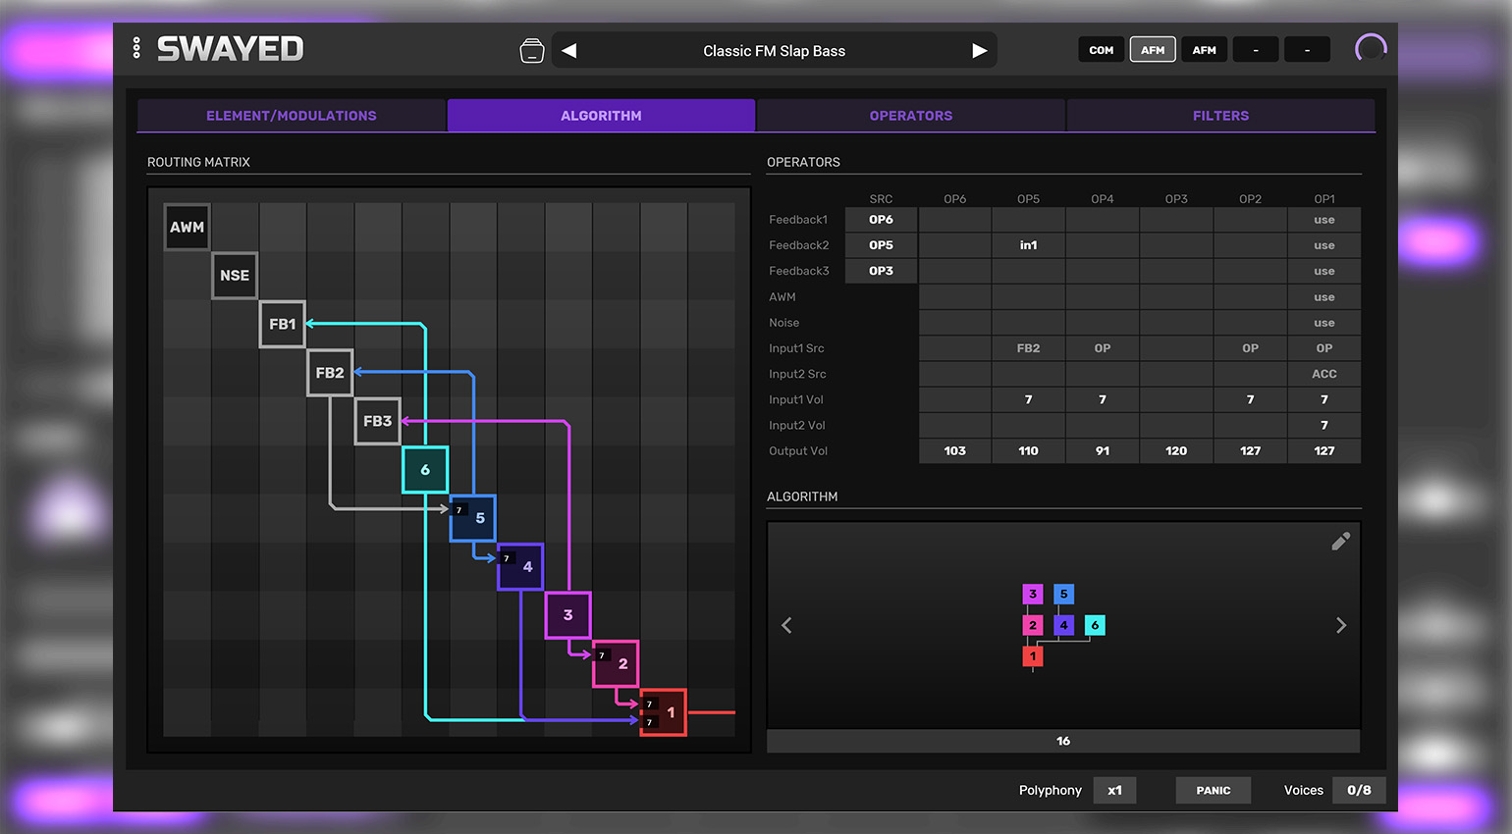Select the COM element button
Screen dimensions: 1512x834
pos(1102,50)
